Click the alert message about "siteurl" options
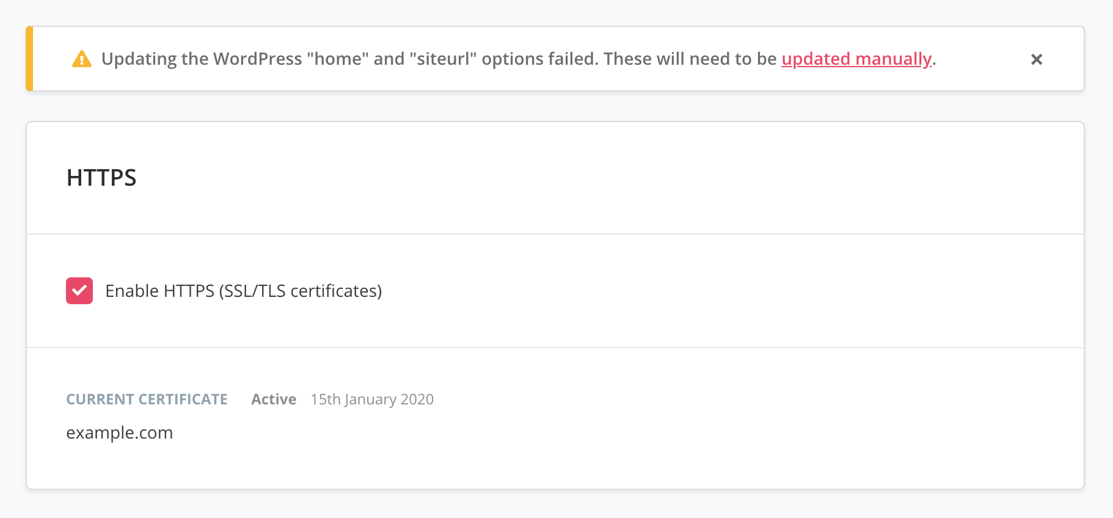1113x518 pixels. 519,59
